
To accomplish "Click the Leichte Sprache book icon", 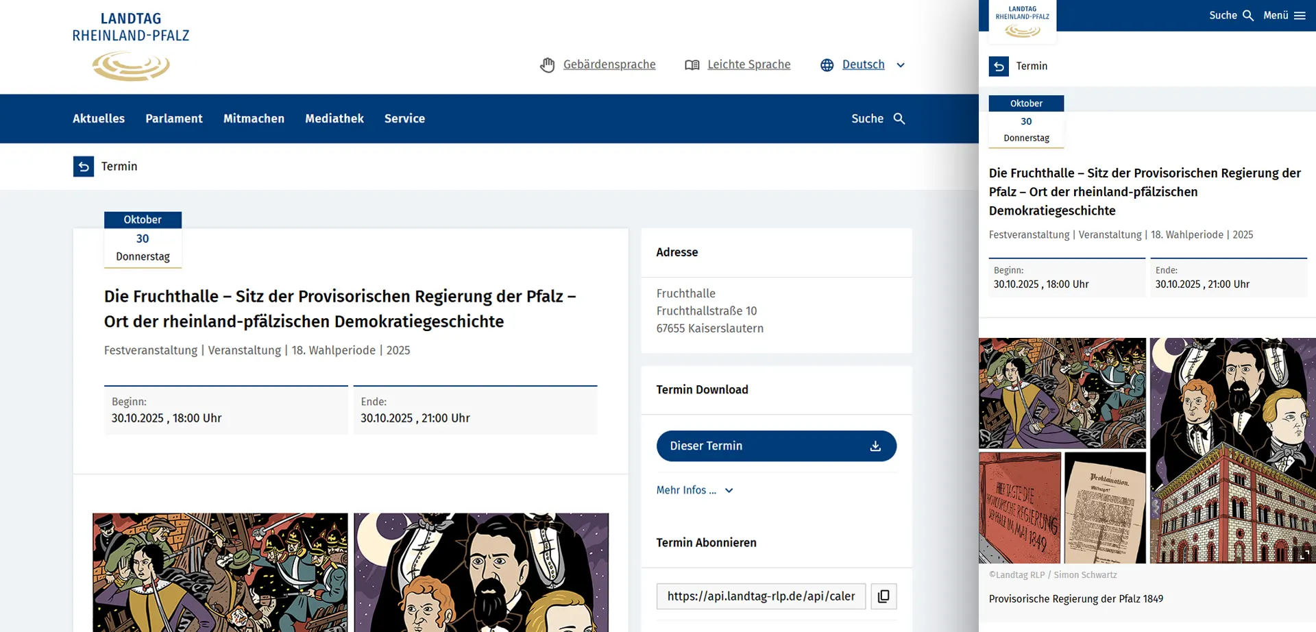I will point(692,65).
